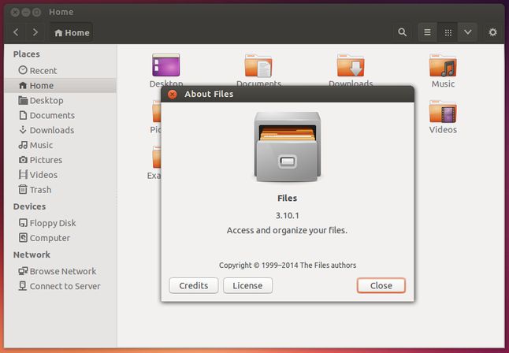The image size is (509, 353).
Task: Click the Home path bar button
Action: (72, 32)
